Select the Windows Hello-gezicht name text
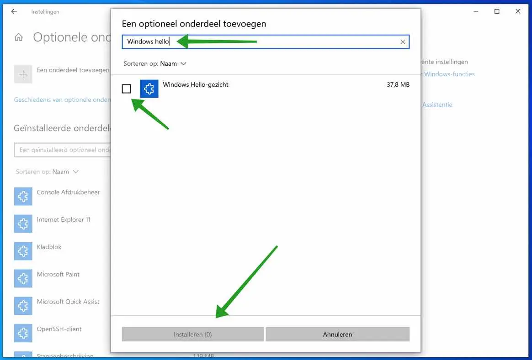The width and height of the screenshot is (532, 360). tap(196, 85)
